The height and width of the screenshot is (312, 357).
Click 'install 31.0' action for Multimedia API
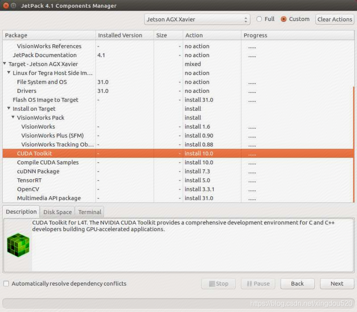(199, 198)
